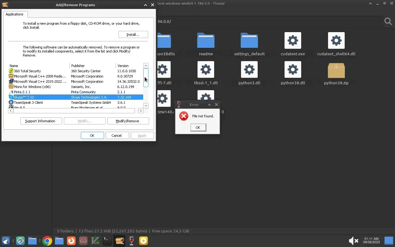Click the wine glass taskbar icon
Image resolution: width=395 pixels, height=247 pixels.
coord(131,241)
